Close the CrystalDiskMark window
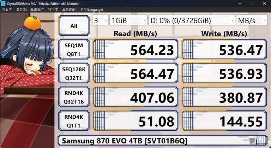 point(264,4)
